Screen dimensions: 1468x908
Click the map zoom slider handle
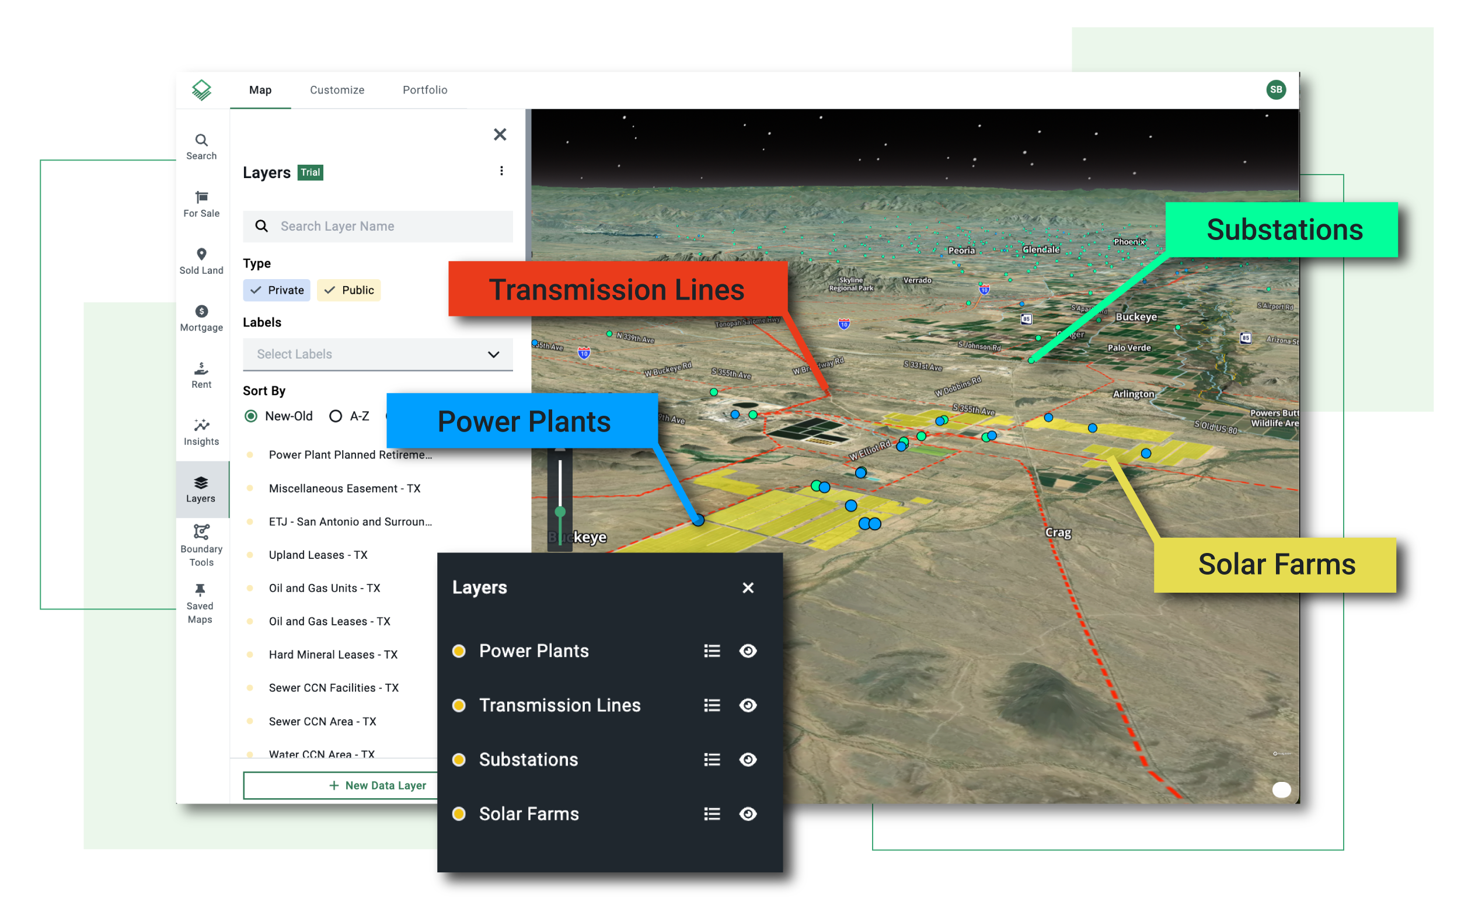(560, 512)
